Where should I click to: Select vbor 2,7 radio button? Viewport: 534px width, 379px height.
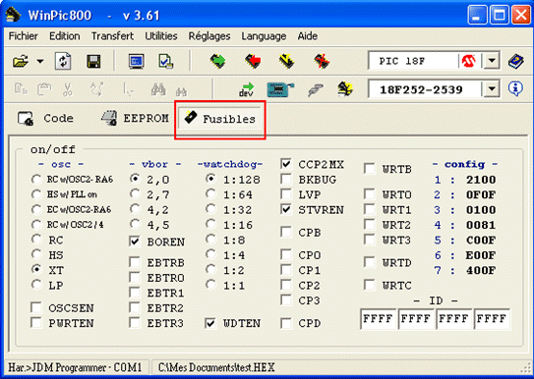(x=135, y=194)
